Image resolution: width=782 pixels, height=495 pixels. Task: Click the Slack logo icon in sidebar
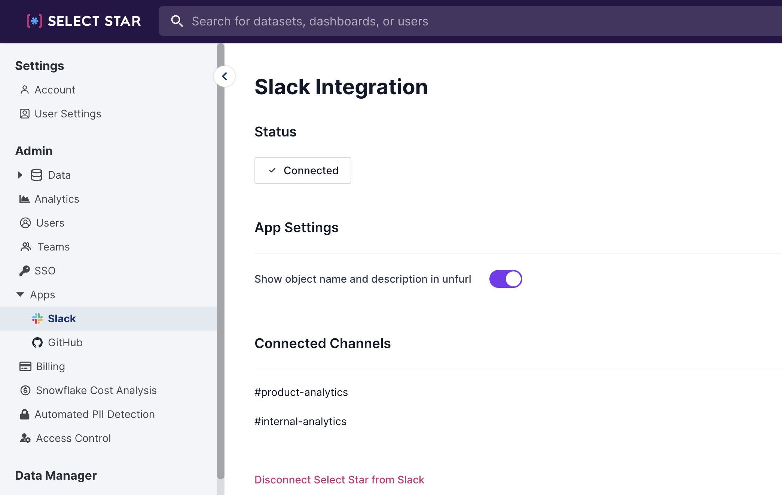(37, 319)
